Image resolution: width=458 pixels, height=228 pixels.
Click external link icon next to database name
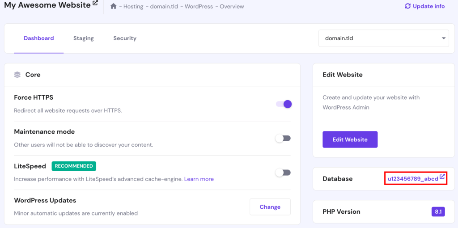point(442,177)
